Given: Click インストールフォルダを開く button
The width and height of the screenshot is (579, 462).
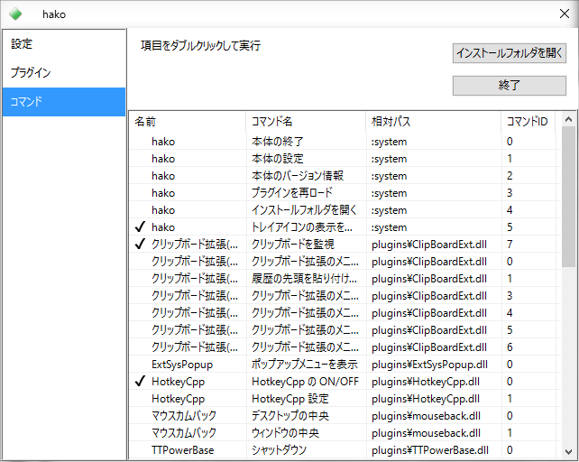Looking at the screenshot, I should [510, 53].
